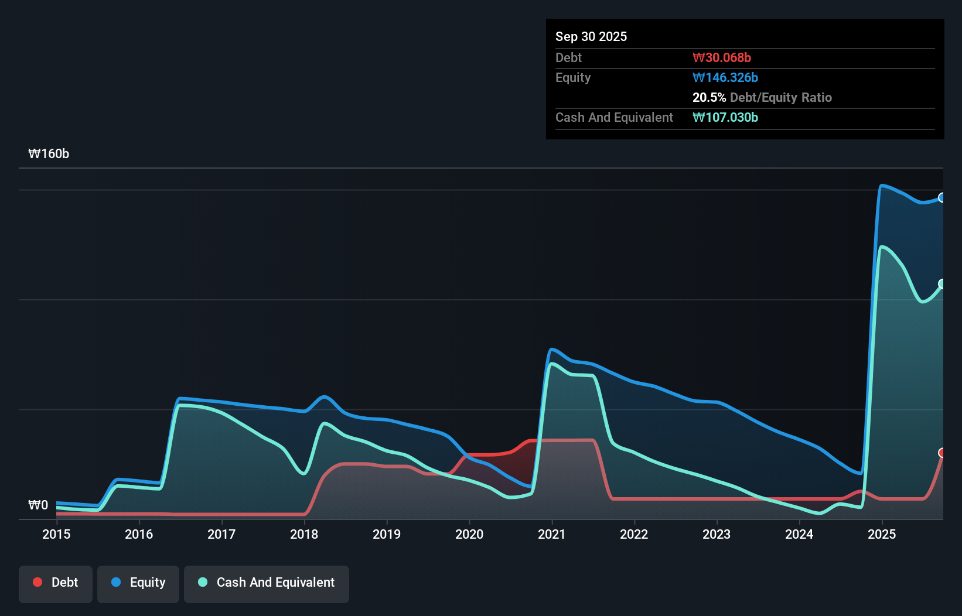Click the Debt endpoint marker on chart's right edge
Viewport: 962px width, 616px height.
[x=942, y=452]
